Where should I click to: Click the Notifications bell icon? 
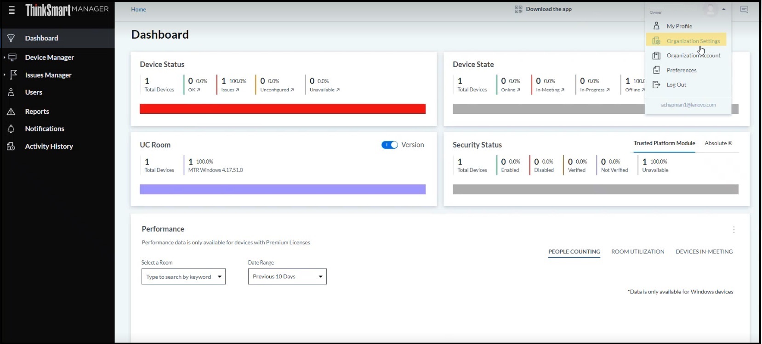click(x=11, y=129)
